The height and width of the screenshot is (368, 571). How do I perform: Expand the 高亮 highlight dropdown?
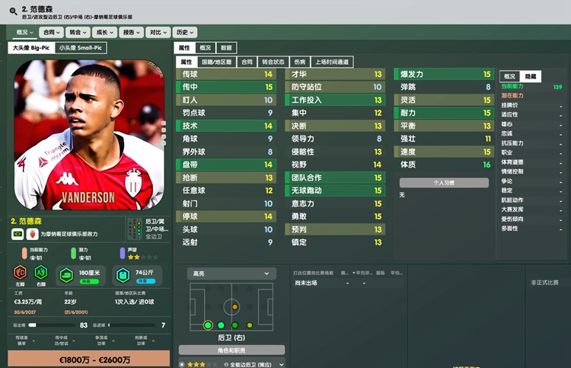[x=231, y=274]
